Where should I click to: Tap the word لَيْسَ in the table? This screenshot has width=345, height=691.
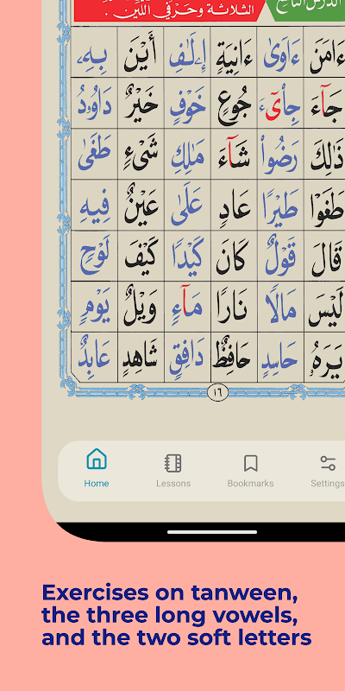(x=327, y=308)
